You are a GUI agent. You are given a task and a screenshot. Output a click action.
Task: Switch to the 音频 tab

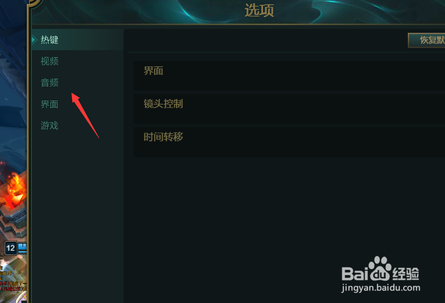coord(49,82)
